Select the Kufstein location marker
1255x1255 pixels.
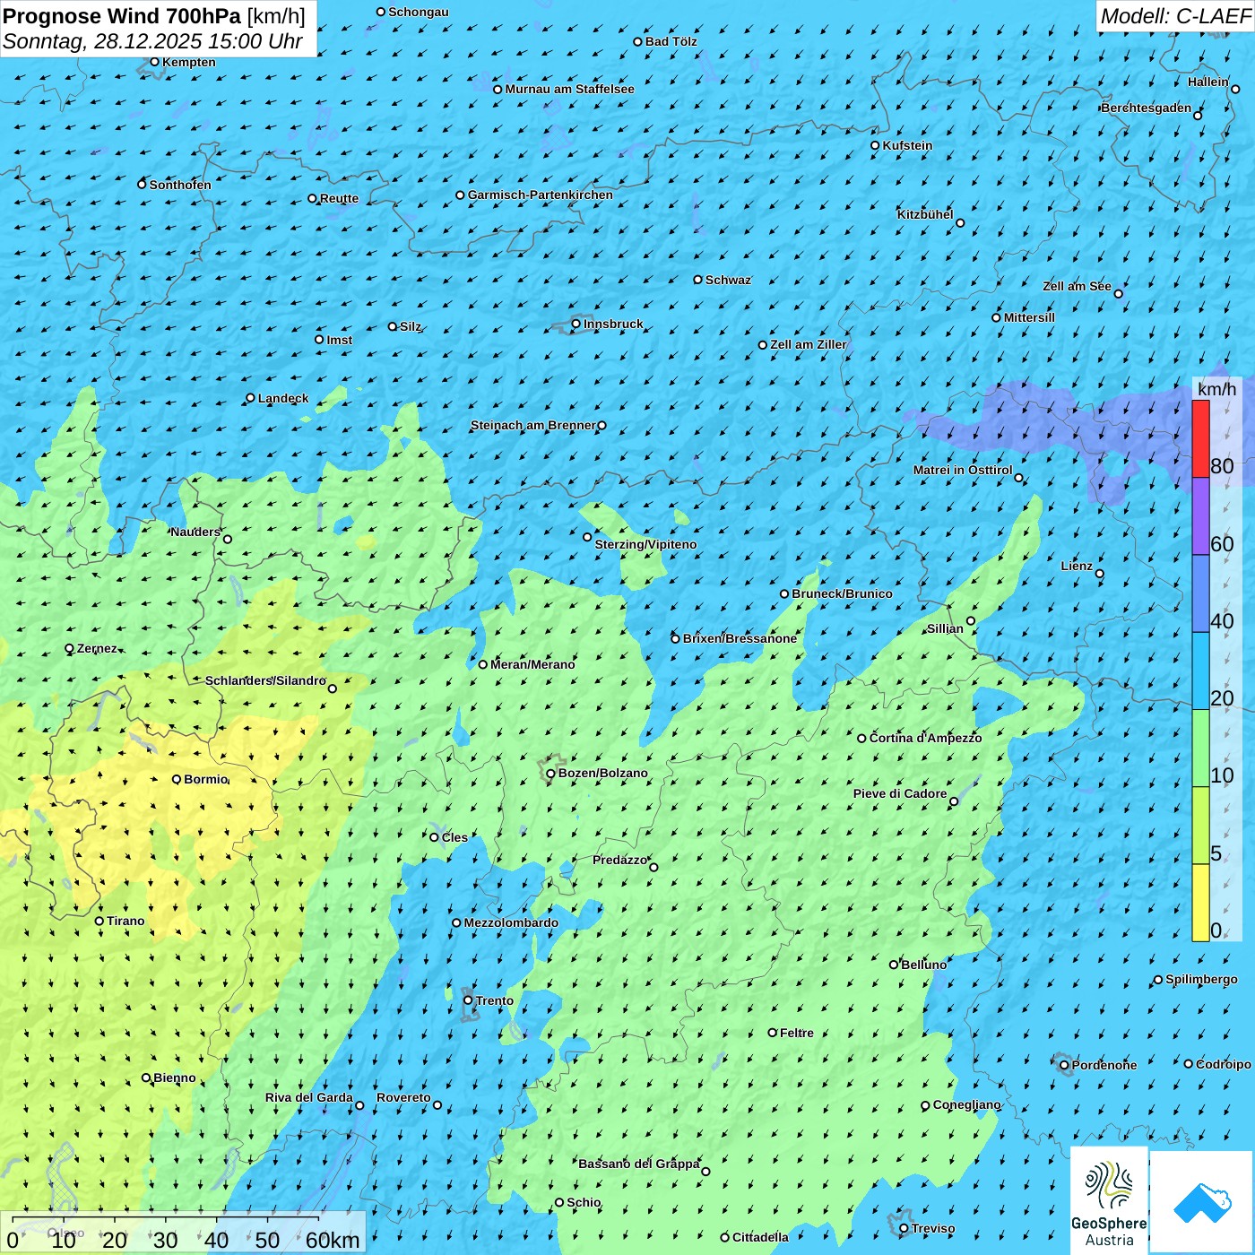click(x=876, y=145)
